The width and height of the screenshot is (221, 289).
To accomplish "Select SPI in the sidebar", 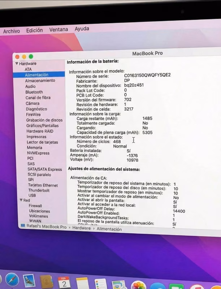I will 31,180.
